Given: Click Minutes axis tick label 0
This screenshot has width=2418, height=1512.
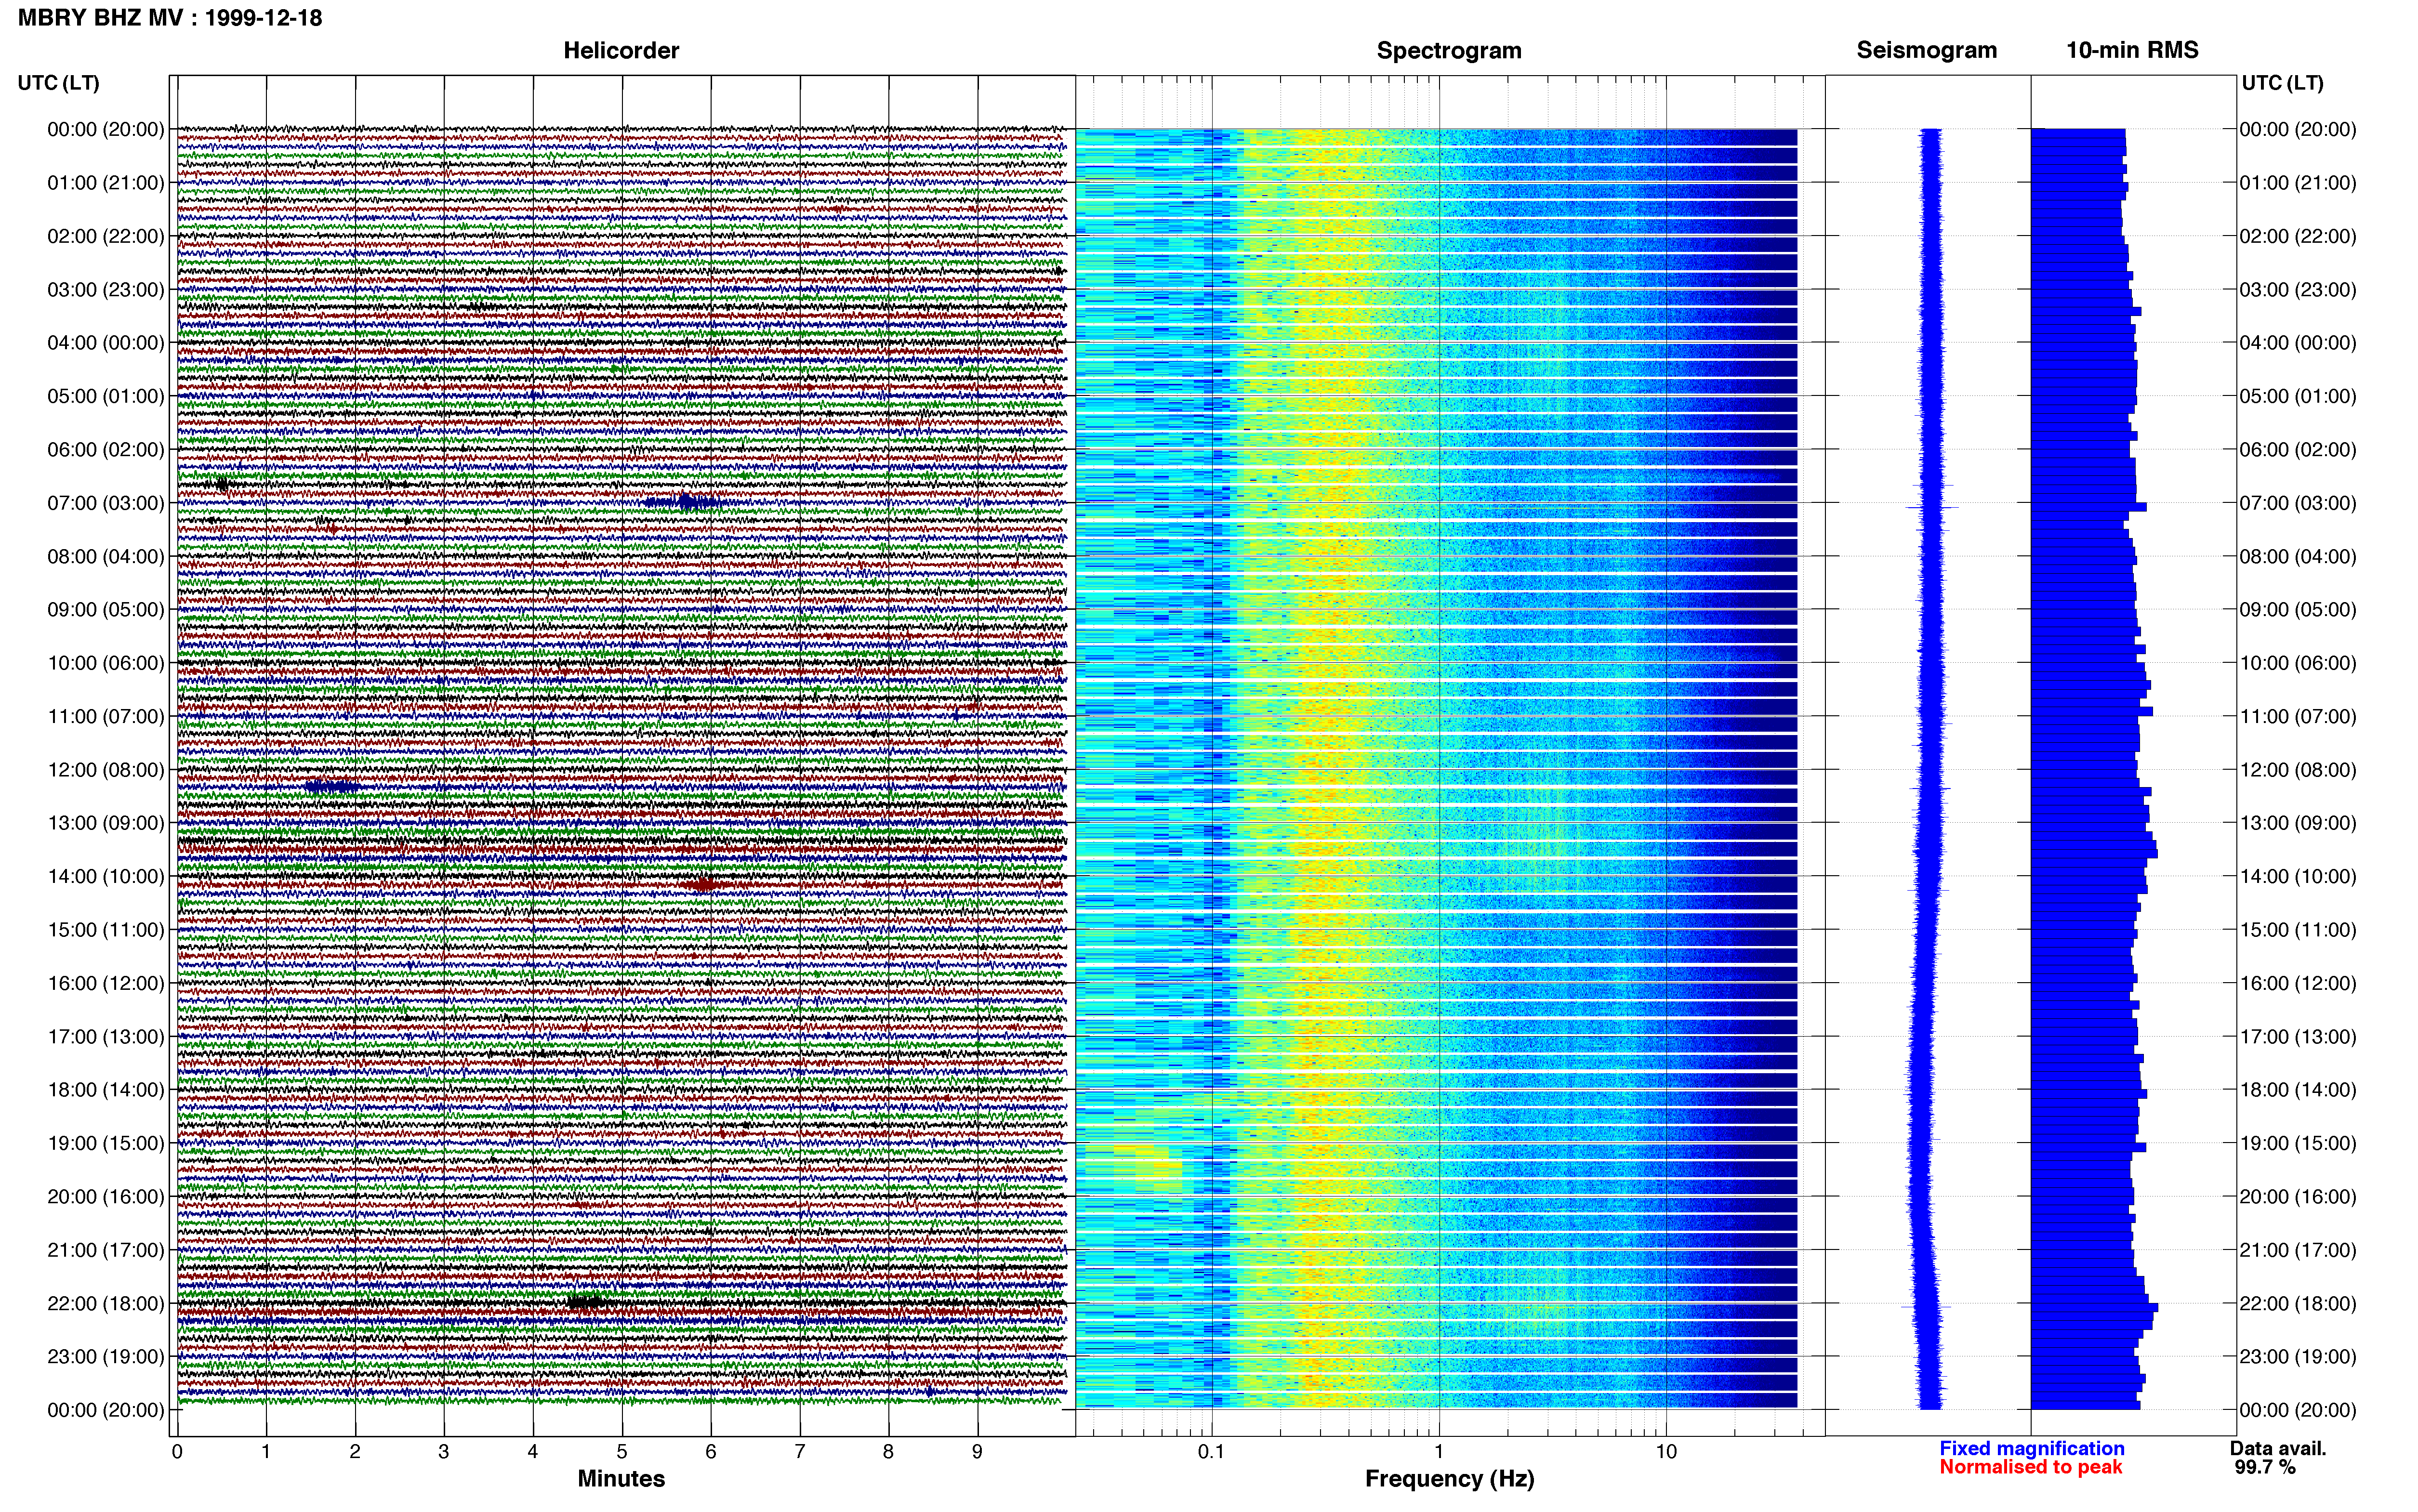Looking at the screenshot, I should click(177, 1452).
